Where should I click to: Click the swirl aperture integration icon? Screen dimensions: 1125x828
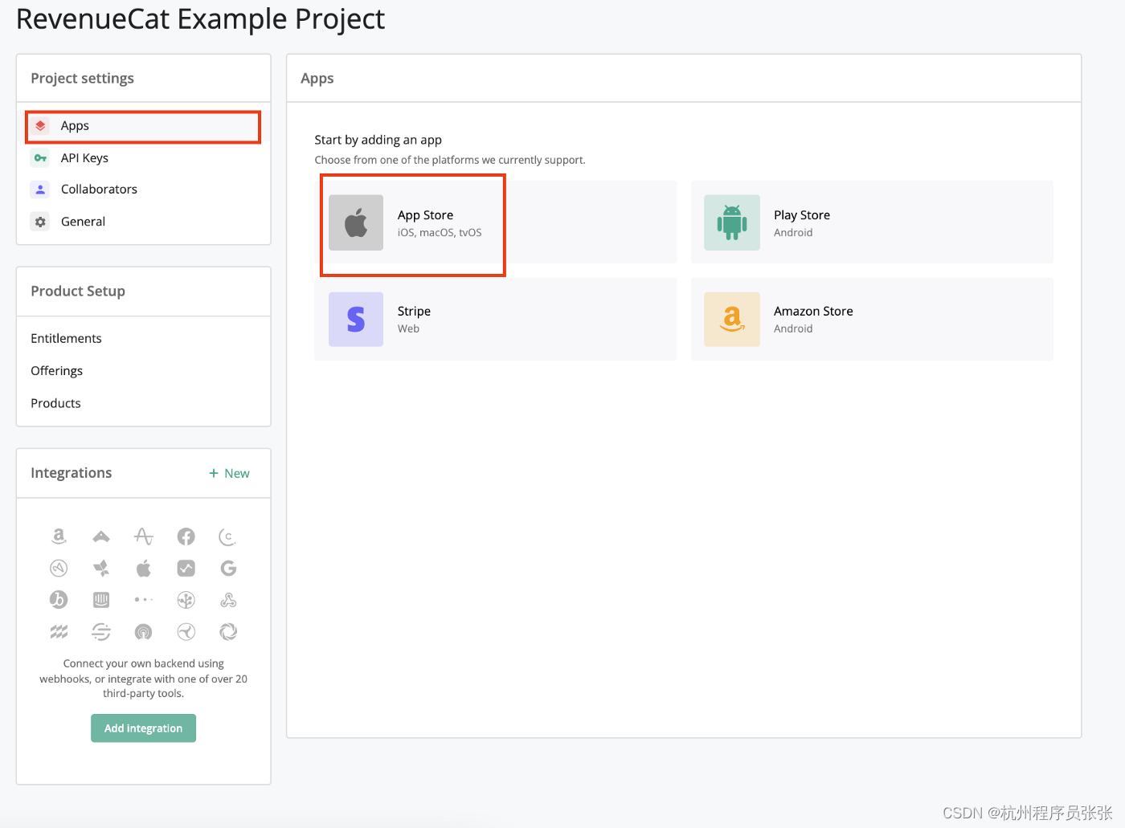point(228,632)
